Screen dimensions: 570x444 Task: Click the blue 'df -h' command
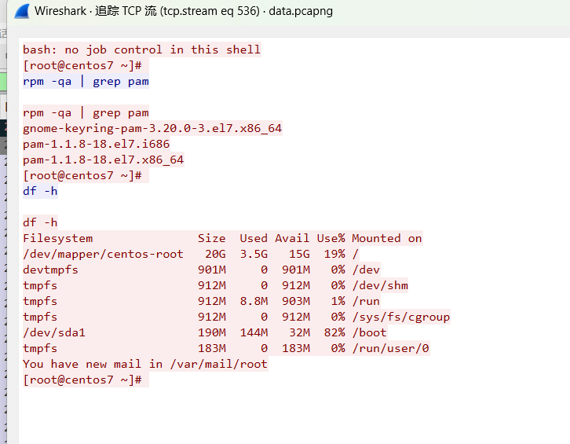[x=40, y=191]
